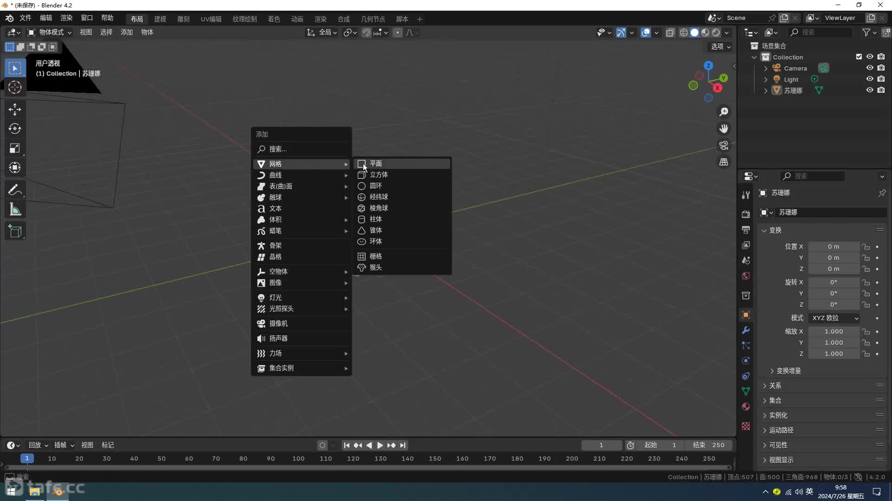This screenshot has height=501, width=892.
Task: Open the Material properties tab
Action: (x=746, y=407)
